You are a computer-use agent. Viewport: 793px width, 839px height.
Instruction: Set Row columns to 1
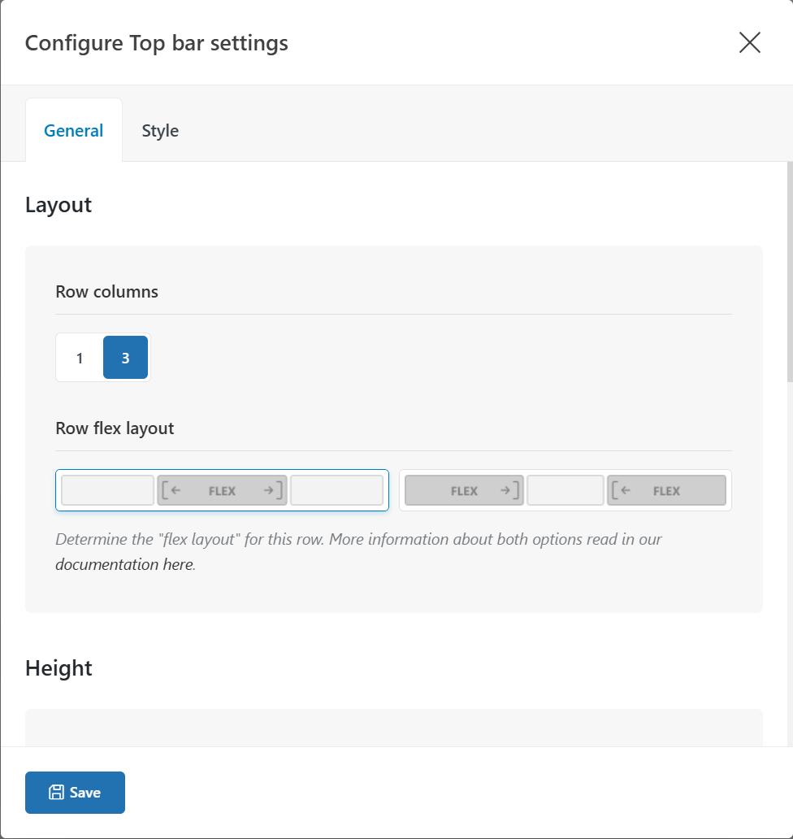80,358
